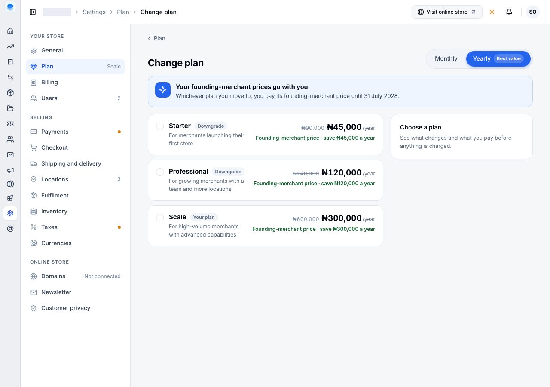Image resolution: width=550 pixels, height=387 pixels.
Task: Open the mail envelope icon in rail
Action: 10,155
